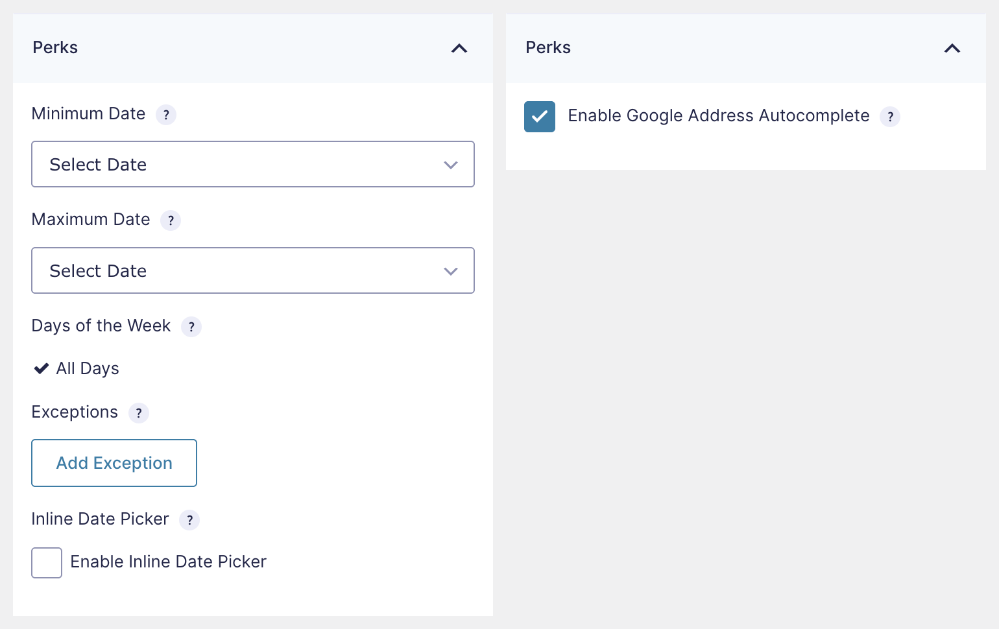Screen dimensions: 999x629
Task: Collapse the right Perks panel
Action: click(952, 48)
